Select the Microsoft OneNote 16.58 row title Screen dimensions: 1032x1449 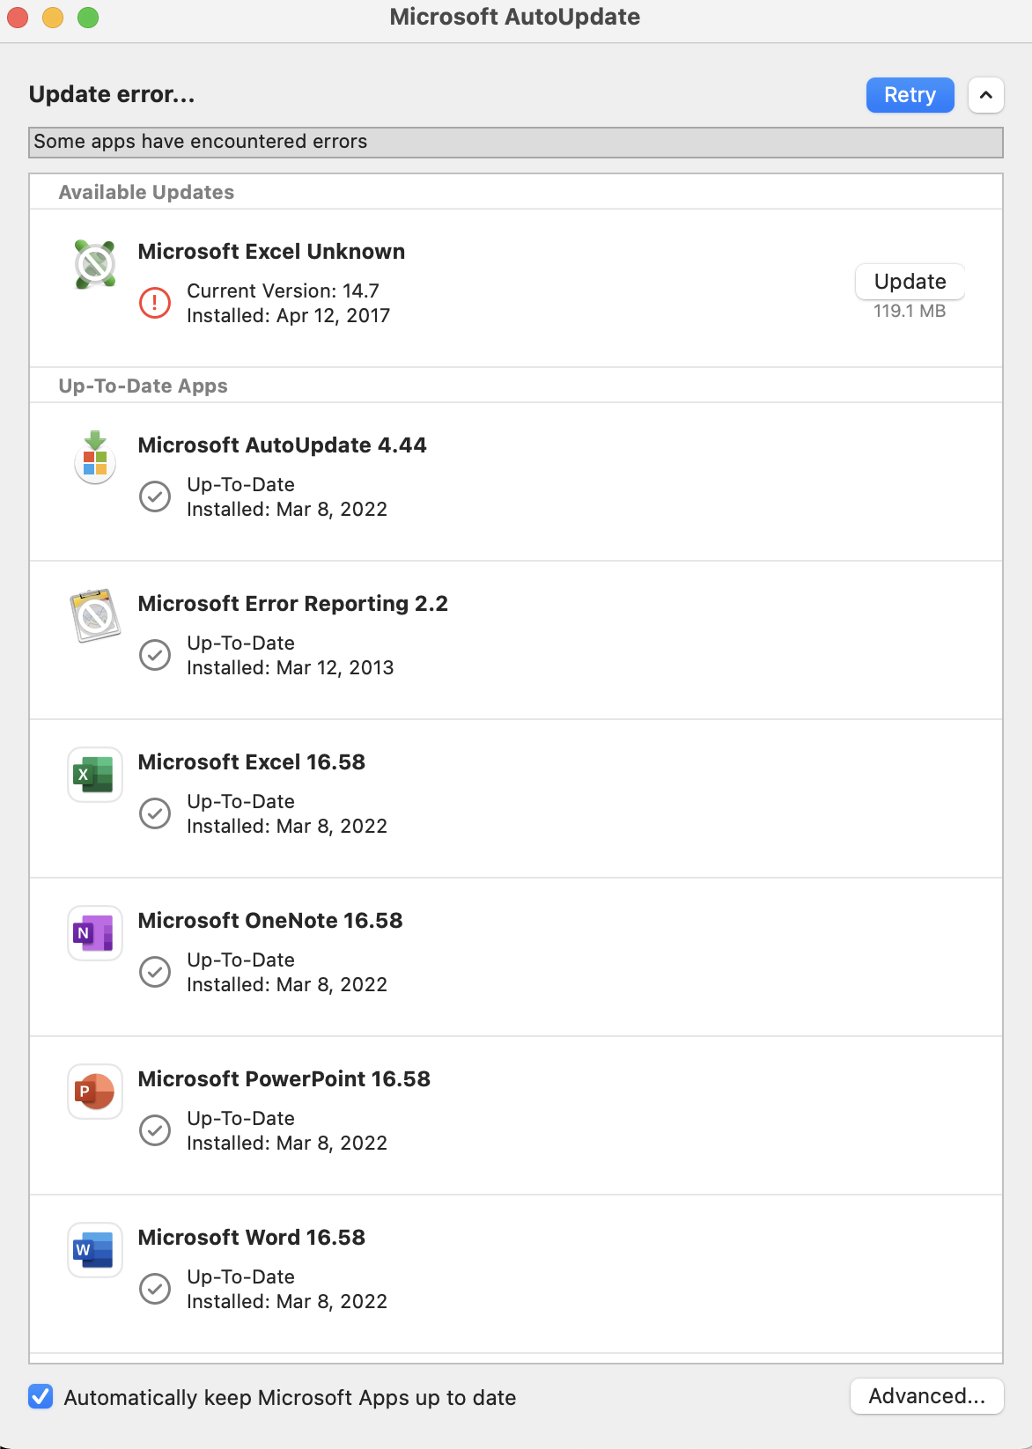[270, 921]
